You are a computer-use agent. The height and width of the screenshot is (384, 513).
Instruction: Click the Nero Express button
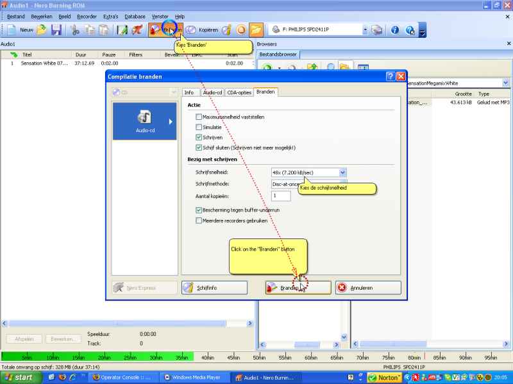pos(145,288)
